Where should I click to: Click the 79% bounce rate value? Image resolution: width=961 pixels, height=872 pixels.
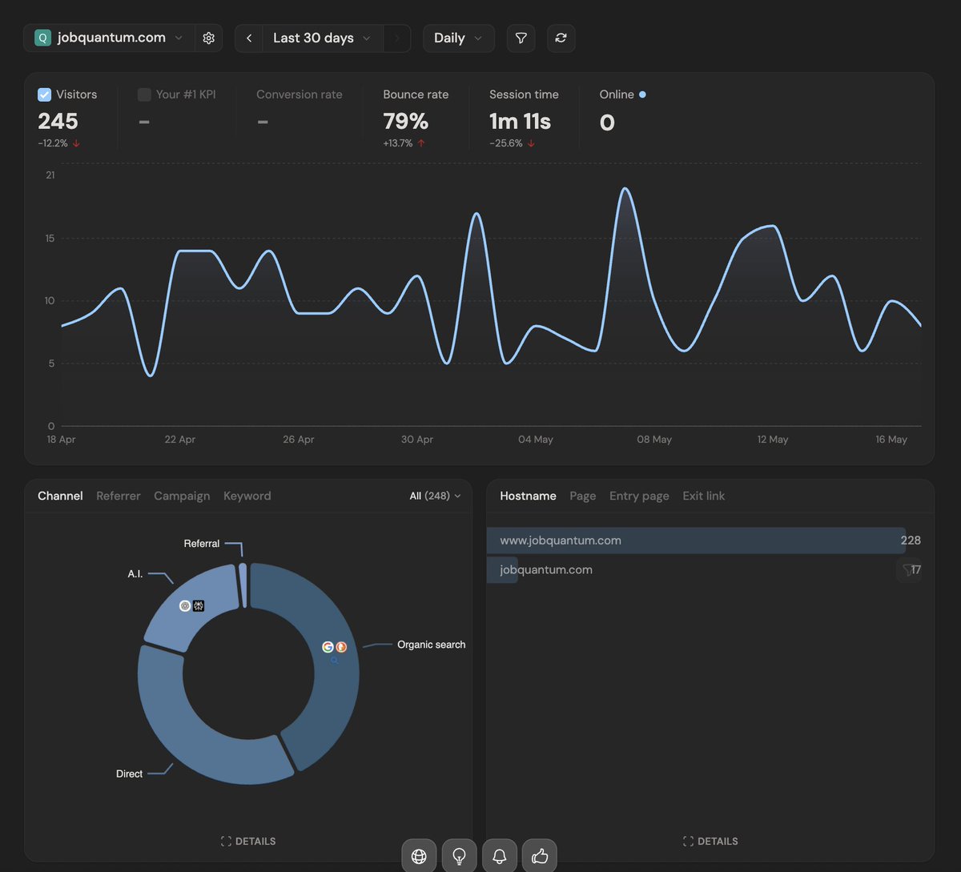point(406,122)
